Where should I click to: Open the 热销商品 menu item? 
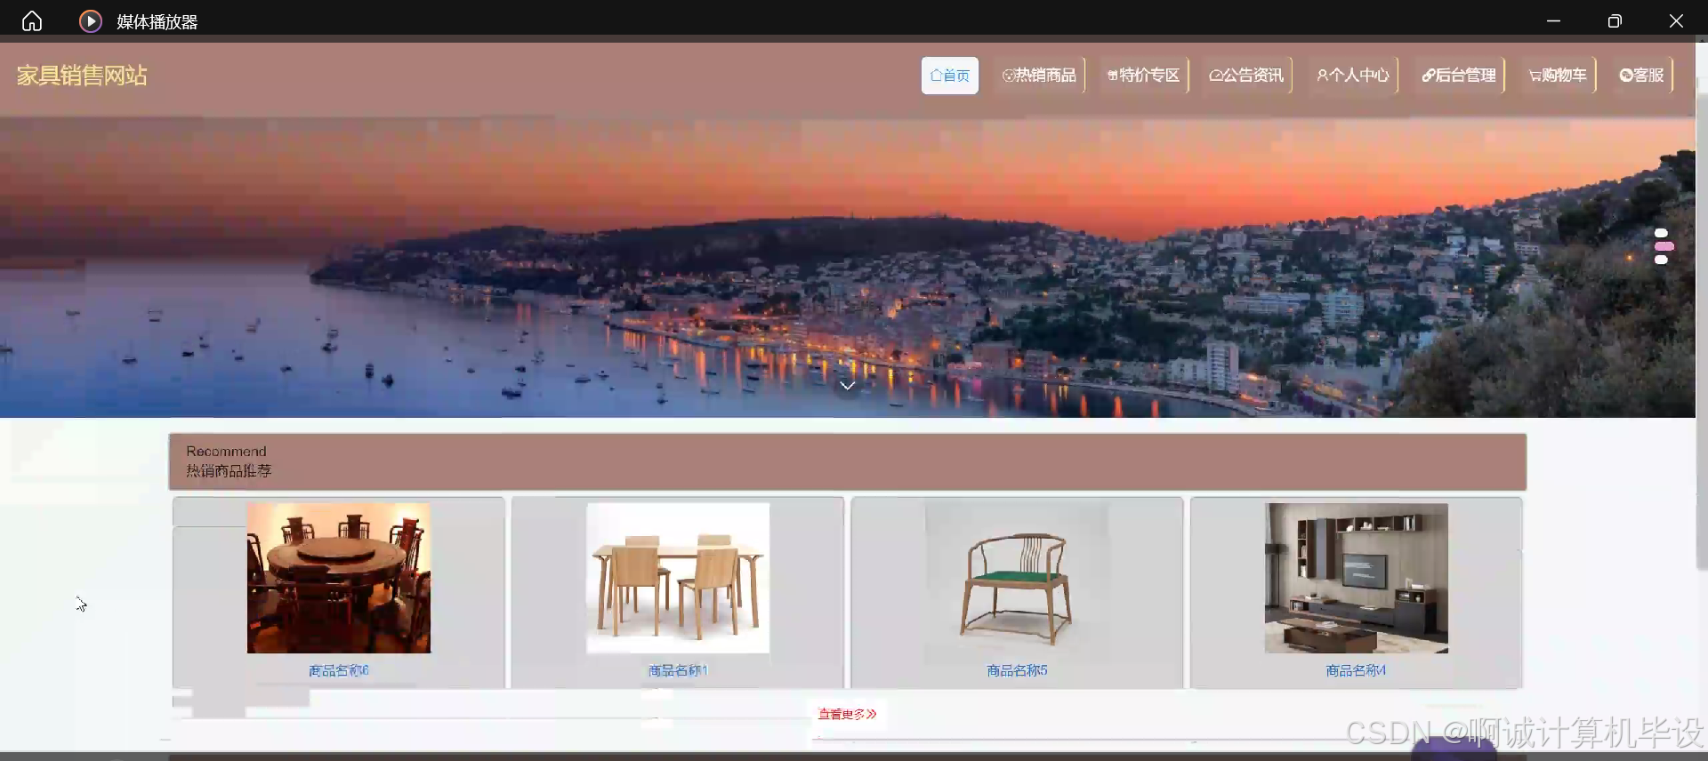pos(1039,76)
